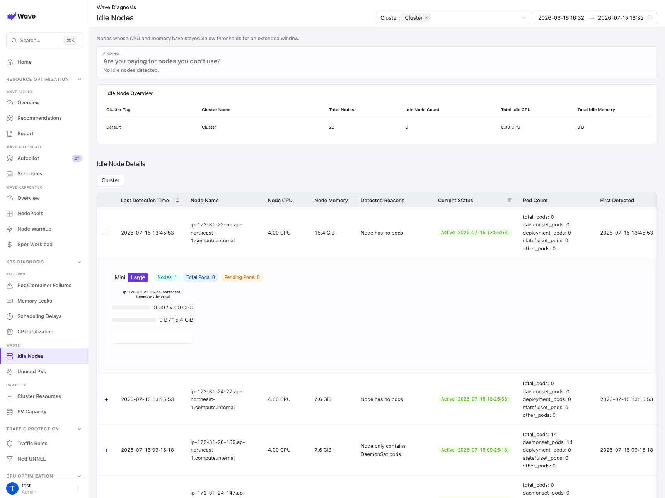Viewport: 665px width, 498px height.
Task: Expand the ip-172-31-20-189 row
Action: point(107,450)
